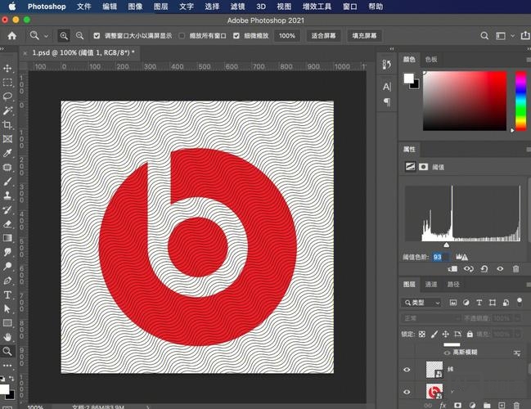
Task: Delete the adjustment via Properties trash icon
Action: (515, 268)
